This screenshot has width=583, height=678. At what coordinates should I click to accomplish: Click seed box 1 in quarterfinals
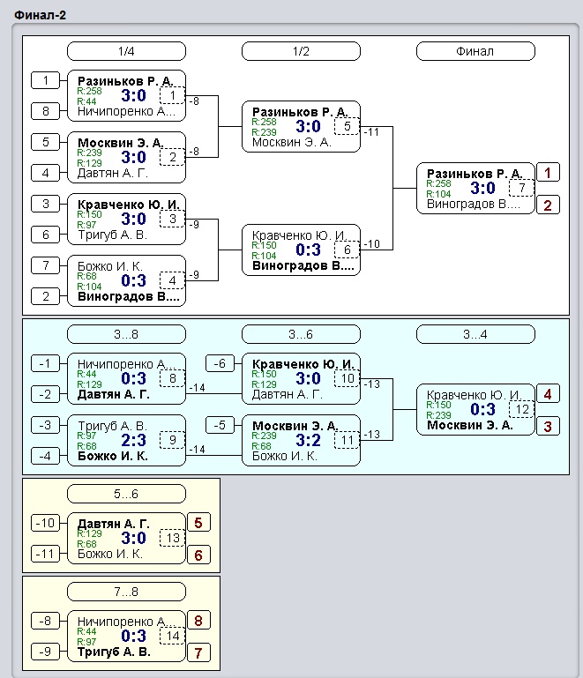pyautogui.click(x=45, y=80)
